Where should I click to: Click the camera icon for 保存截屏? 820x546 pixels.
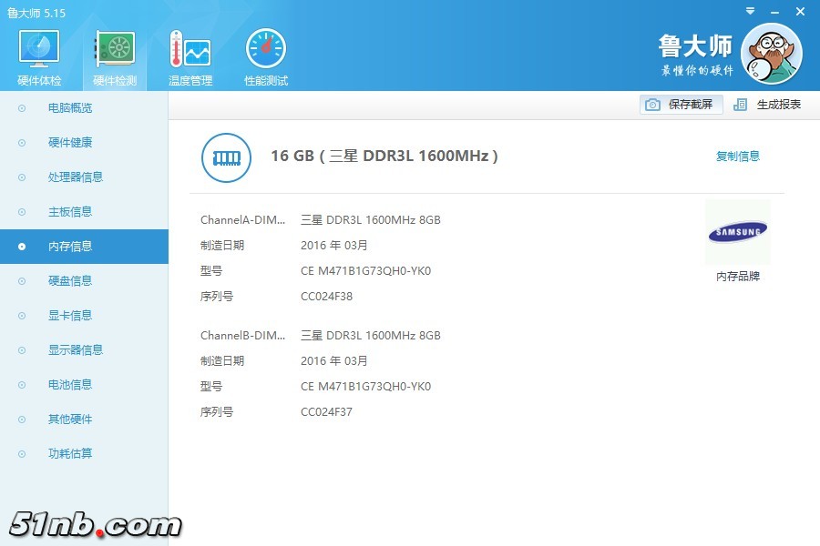(652, 105)
